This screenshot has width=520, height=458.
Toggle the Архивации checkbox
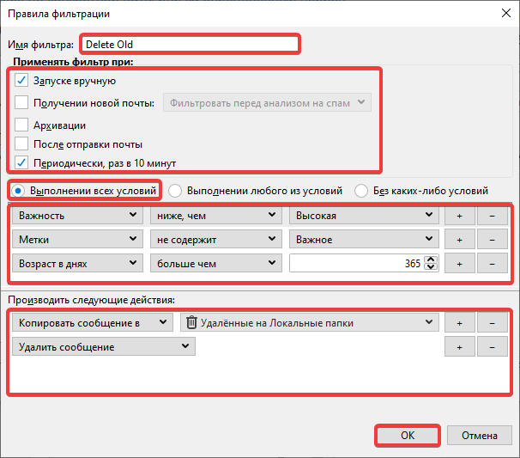(21, 125)
